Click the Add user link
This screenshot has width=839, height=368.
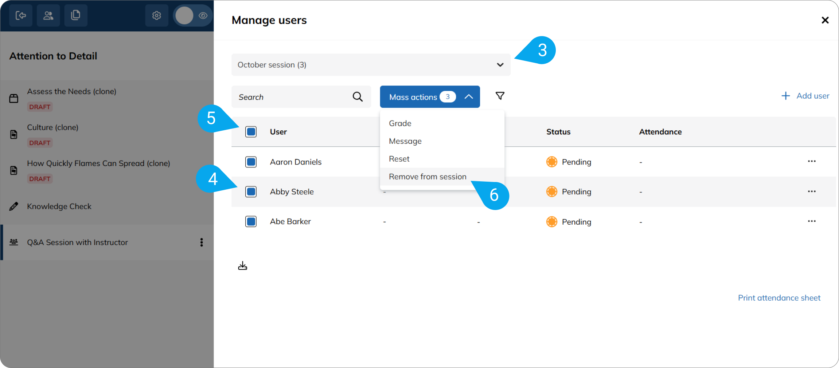[805, 96]
